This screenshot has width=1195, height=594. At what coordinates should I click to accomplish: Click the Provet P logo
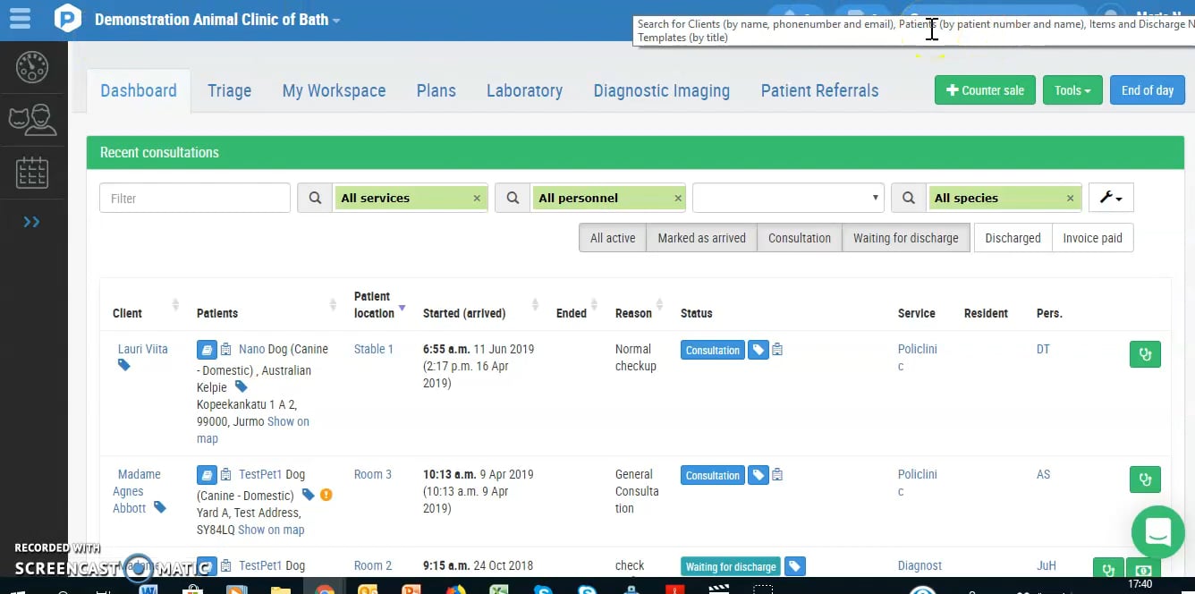pos(68,19)
